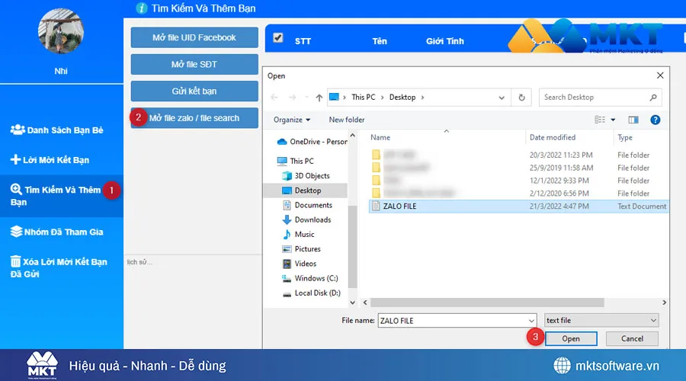The height and width of the screenshot is (381, 686).
Task: Click Mở file UID Facebook button
Action: point(194,37)
